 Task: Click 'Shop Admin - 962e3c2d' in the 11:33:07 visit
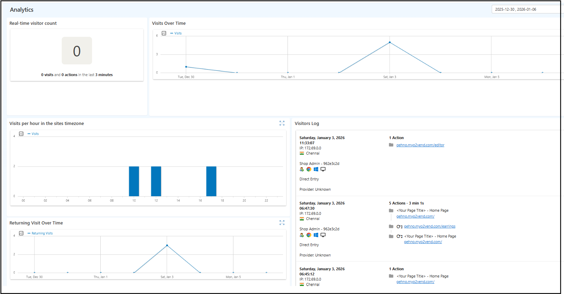click(x=319, y=164)
